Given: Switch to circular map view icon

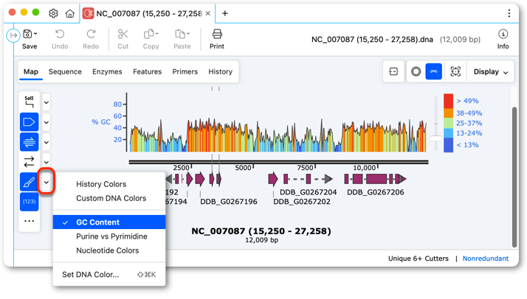Looking at the screenshot, I should (416, 71).
